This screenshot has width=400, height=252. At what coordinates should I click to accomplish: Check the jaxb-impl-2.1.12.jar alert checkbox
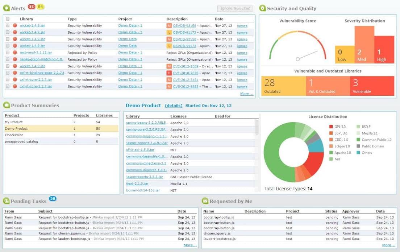(8, 52)
